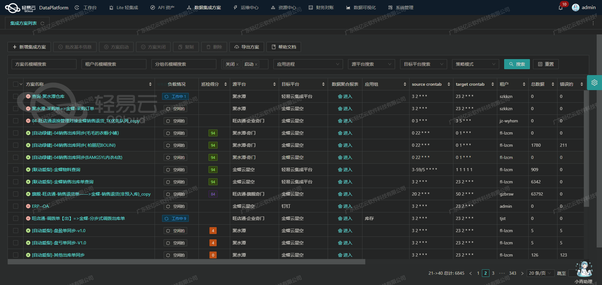The height and width of the screenshot is (285, 602).
Task: Focus the 租户名模糊搜索 input field
Action: tap(114, 64)
